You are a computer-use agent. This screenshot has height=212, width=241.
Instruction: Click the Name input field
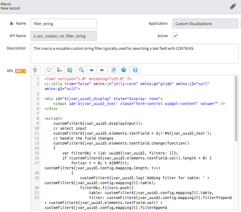click(x=64, y=24)
